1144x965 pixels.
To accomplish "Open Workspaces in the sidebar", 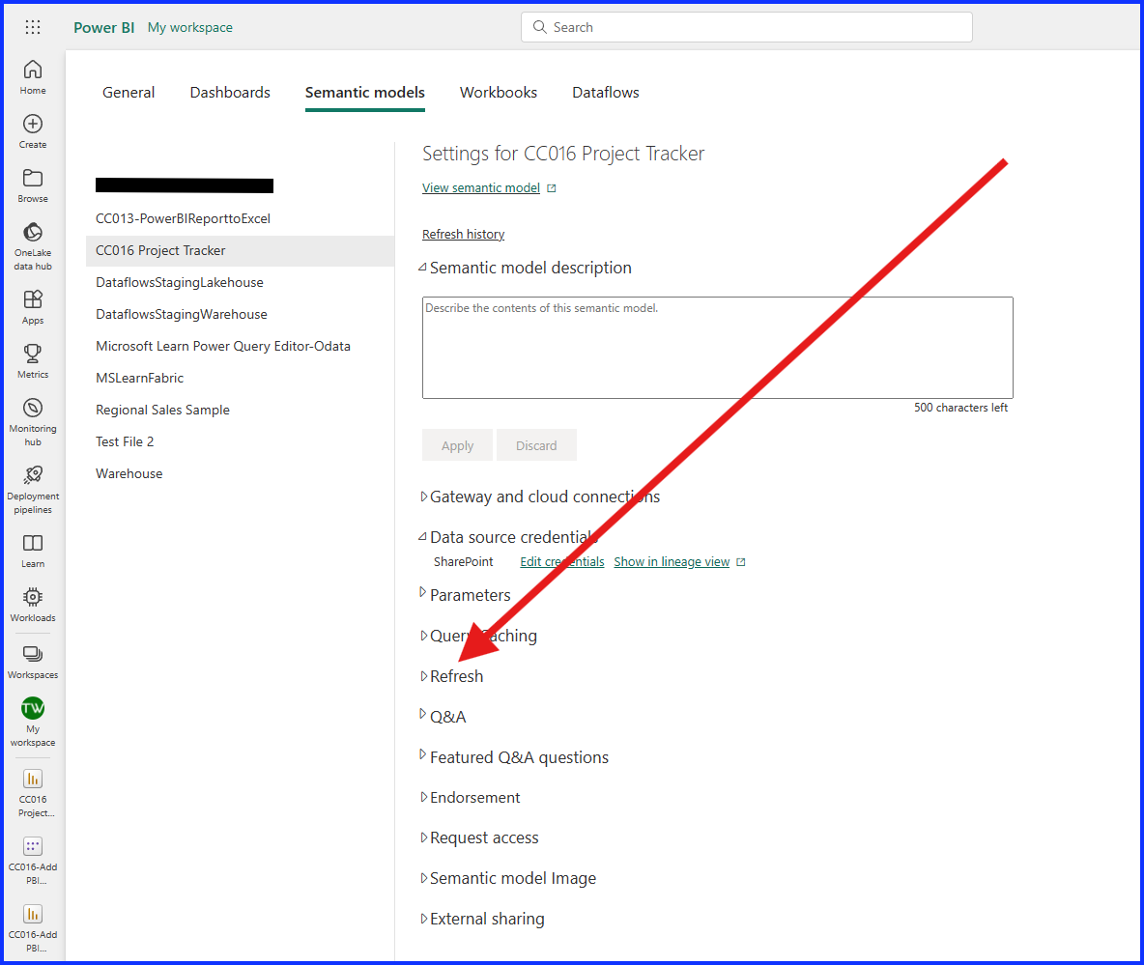I will point(33,662).
